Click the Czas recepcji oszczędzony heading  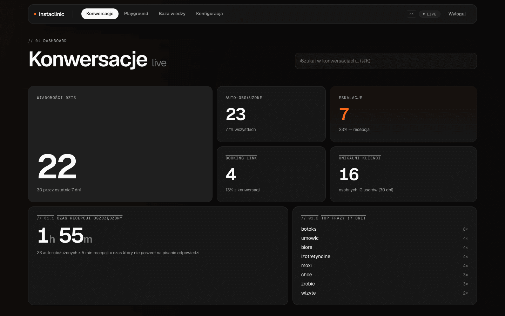pyautogui.click(x=80, y=218)
